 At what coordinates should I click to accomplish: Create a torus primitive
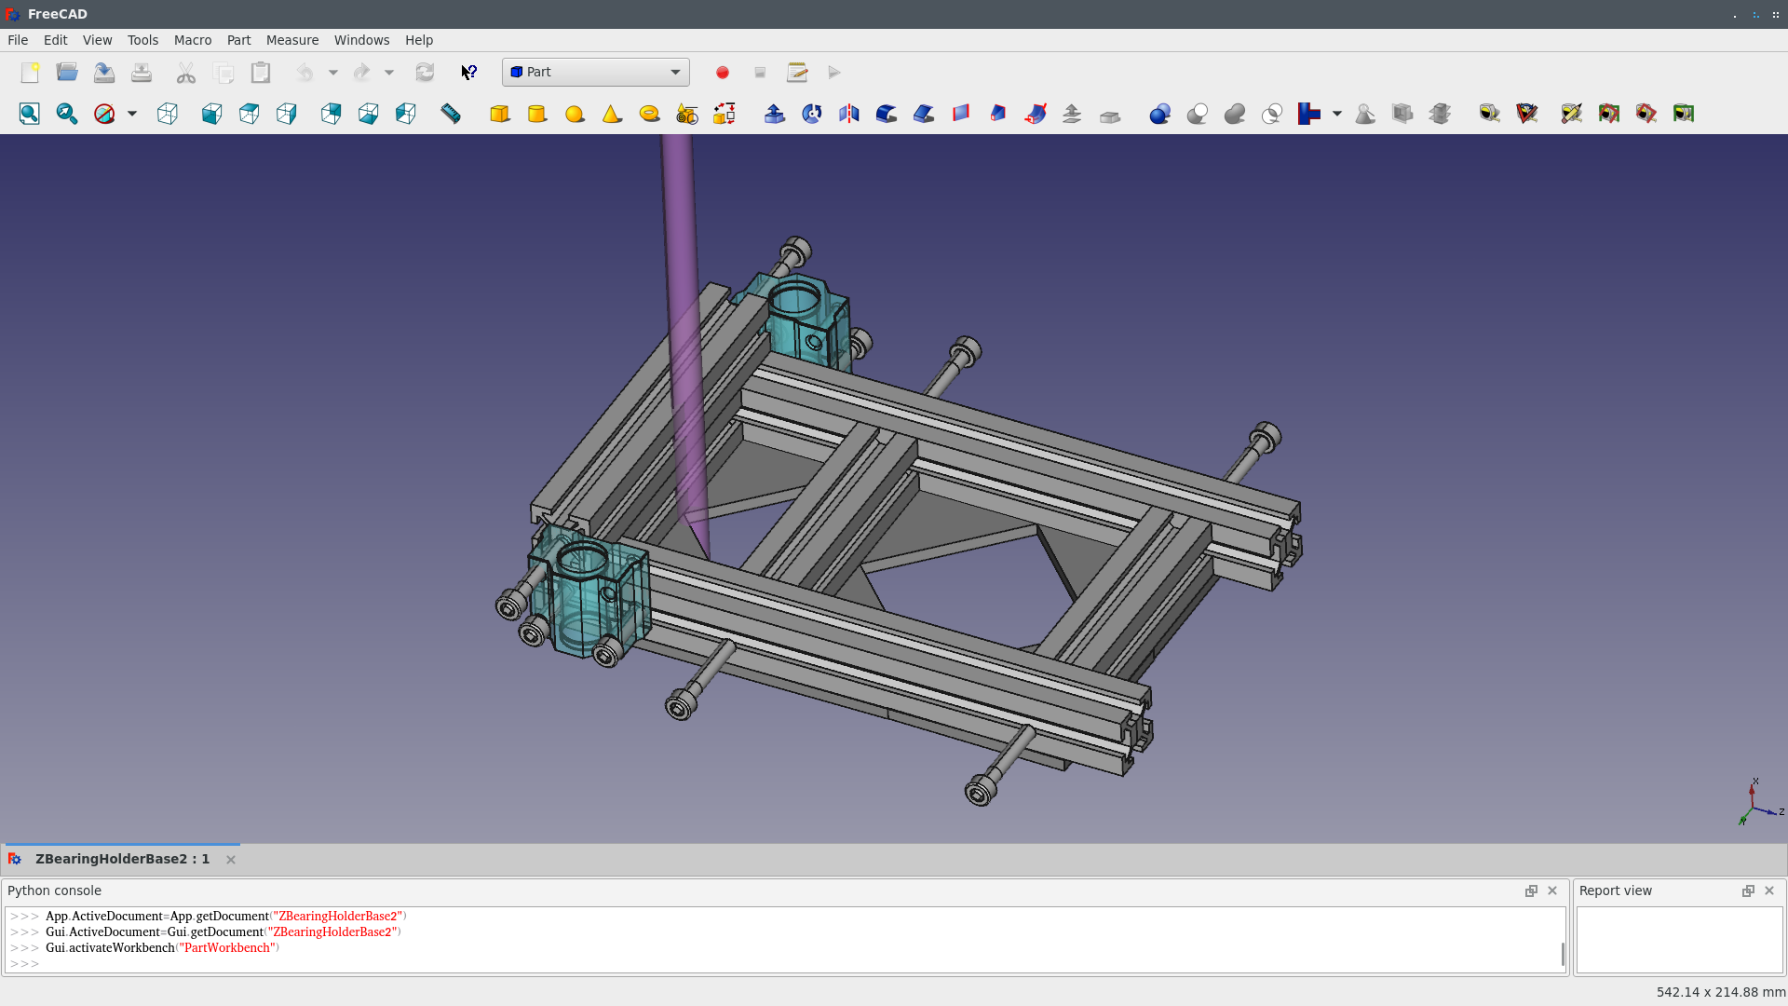point(649,114)
